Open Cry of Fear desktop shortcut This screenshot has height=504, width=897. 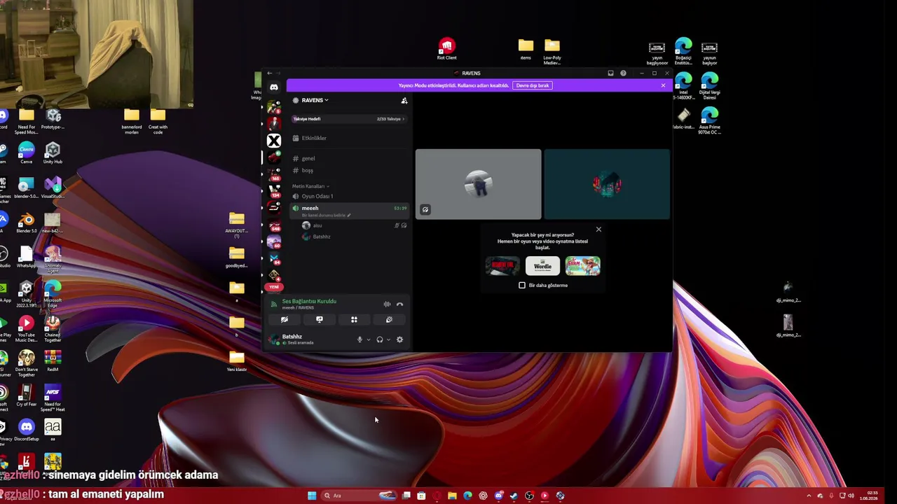click(x=27, y=396)
